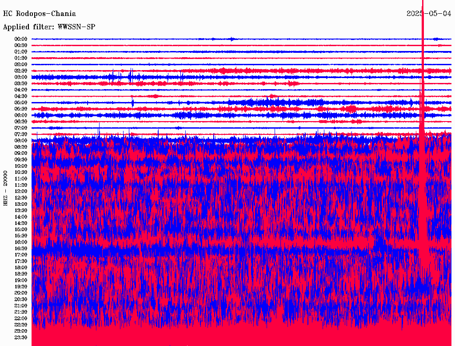Select the 08:00 time row label

tap(21, 141)
